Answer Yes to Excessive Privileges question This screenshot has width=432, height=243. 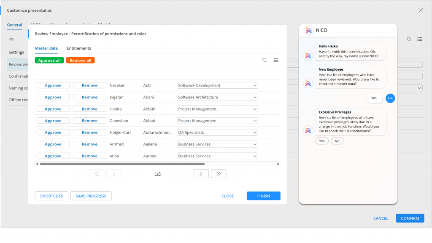[x=321, y=141]
